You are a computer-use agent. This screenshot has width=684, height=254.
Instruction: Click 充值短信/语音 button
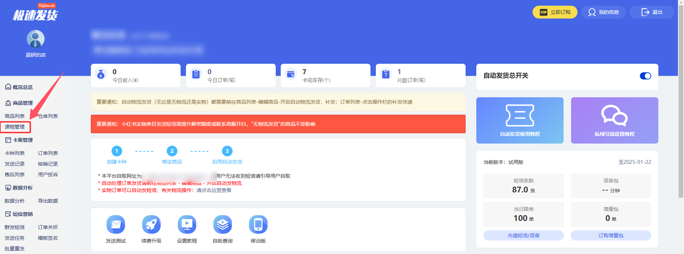click(x=523, y=235)
